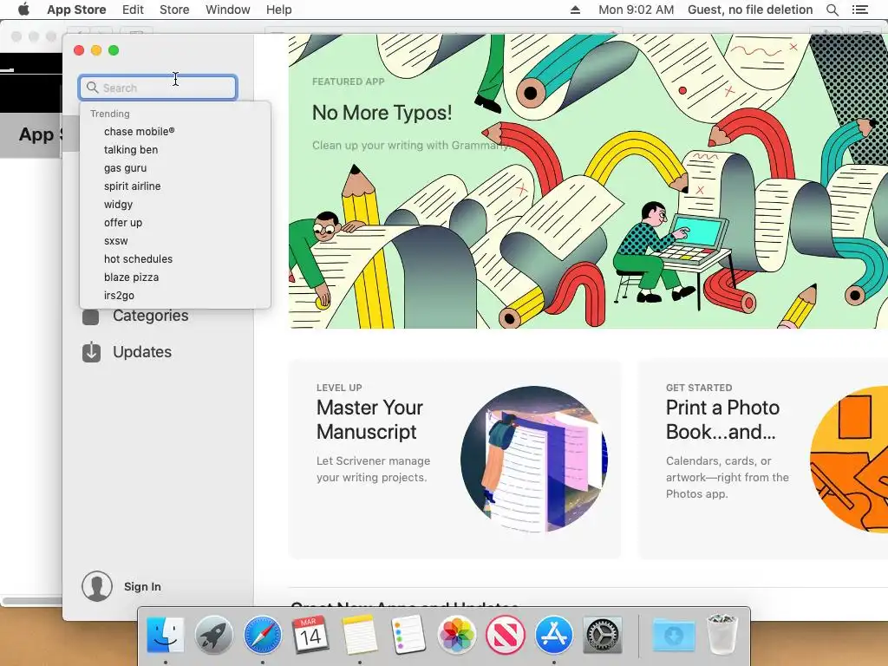Image resolution: width=888 pixels, height=666 pixels.
Task: Select trending search 'chase mobile®'
Action: click(x=175, y=132)
